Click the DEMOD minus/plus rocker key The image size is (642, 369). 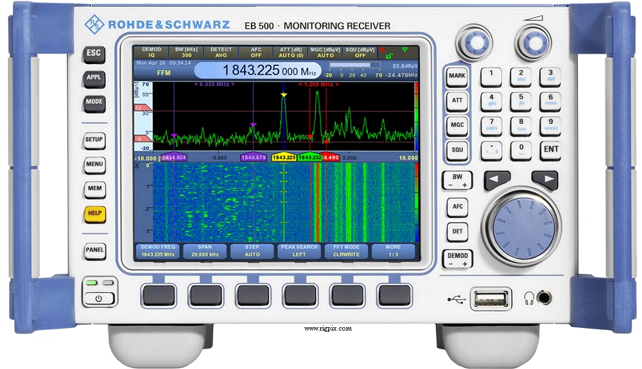coord(457,259)
